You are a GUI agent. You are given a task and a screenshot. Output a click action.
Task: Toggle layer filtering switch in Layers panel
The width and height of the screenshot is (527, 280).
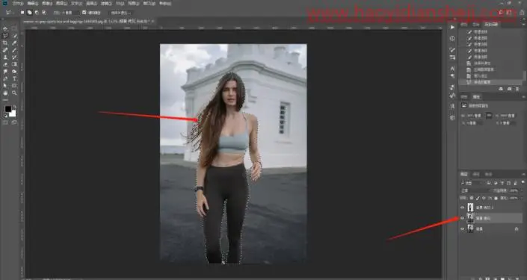point(523,182)
